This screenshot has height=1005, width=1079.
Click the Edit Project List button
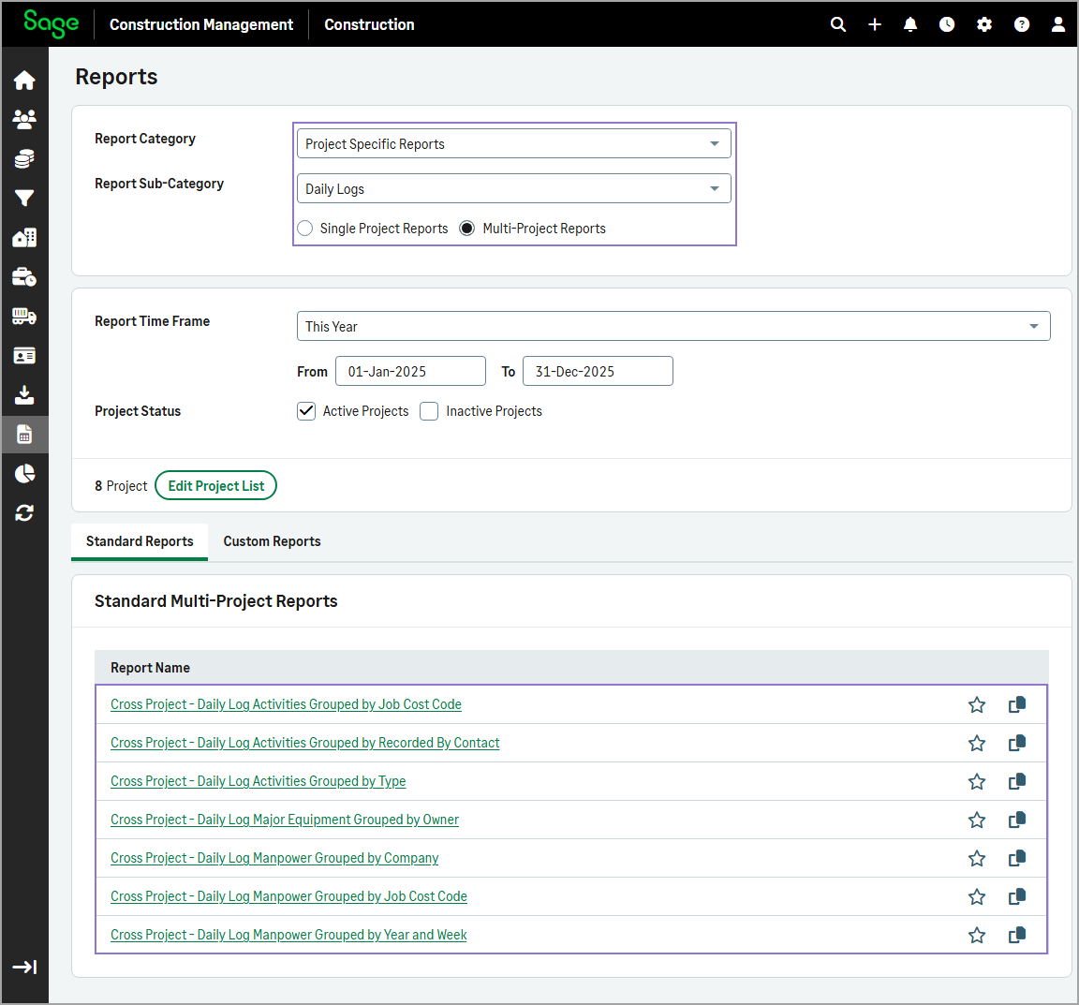[215, 486]
